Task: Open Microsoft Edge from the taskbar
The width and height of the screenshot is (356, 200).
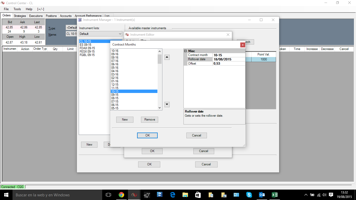Action: (172, 195)
